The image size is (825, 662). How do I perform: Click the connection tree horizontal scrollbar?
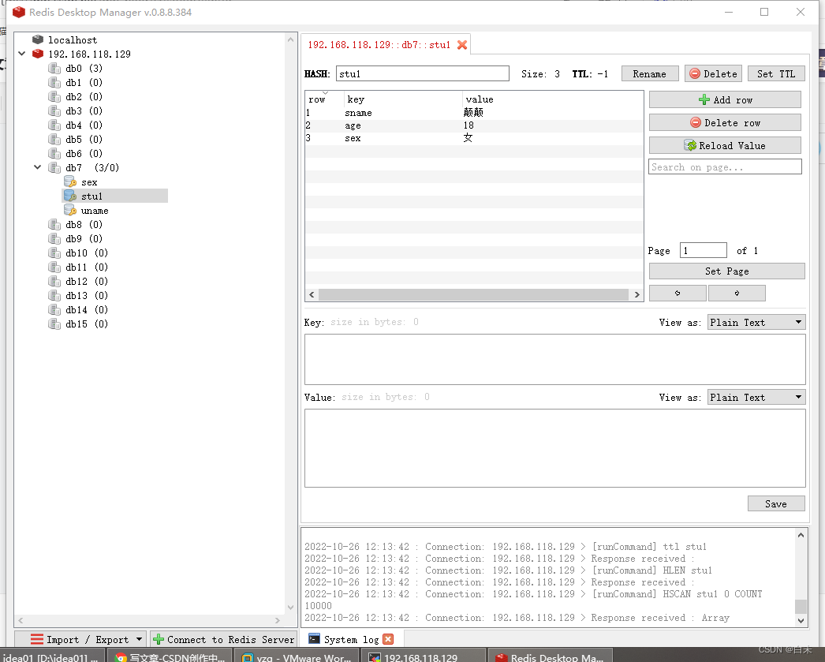tap(149, 620)
